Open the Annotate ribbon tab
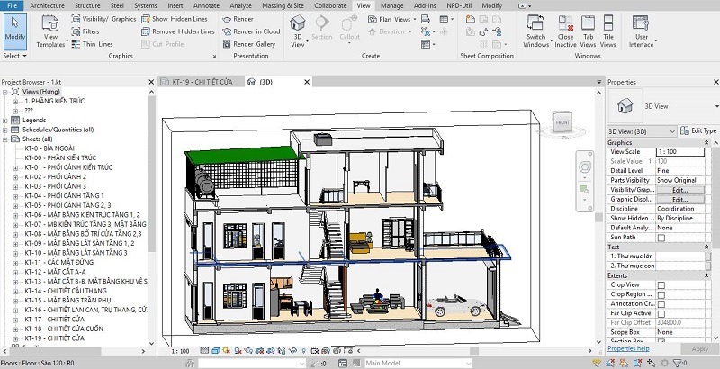Screen dimensions: 720x369 pos(206,5)
